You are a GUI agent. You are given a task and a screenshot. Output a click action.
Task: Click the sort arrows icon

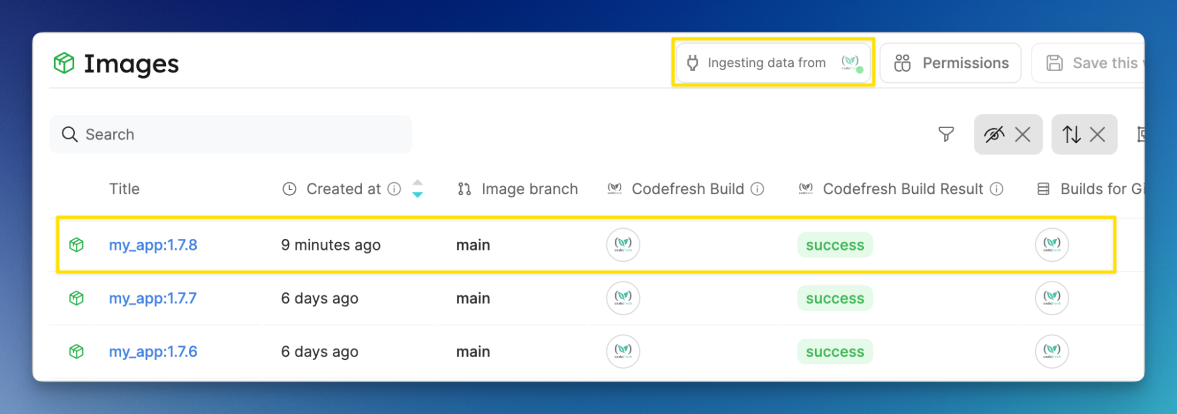coord(1071,135)
